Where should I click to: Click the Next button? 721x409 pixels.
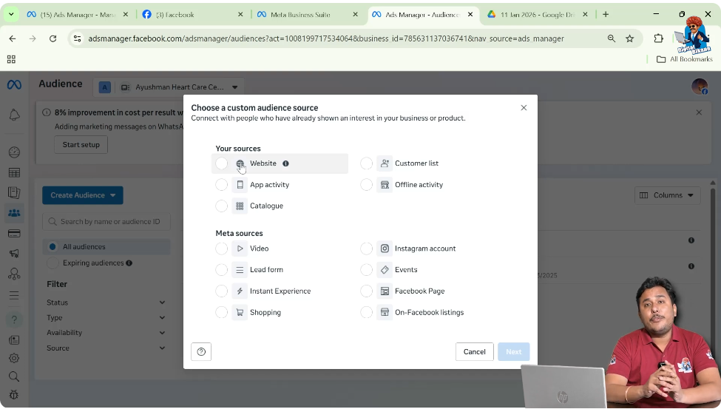[x=514, y=352]
